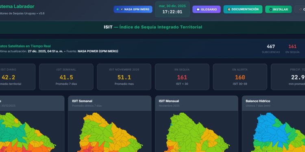Select the precipitation card showing 22.9
This screenshot has height=152, width=305.
[x=288, y=77]
